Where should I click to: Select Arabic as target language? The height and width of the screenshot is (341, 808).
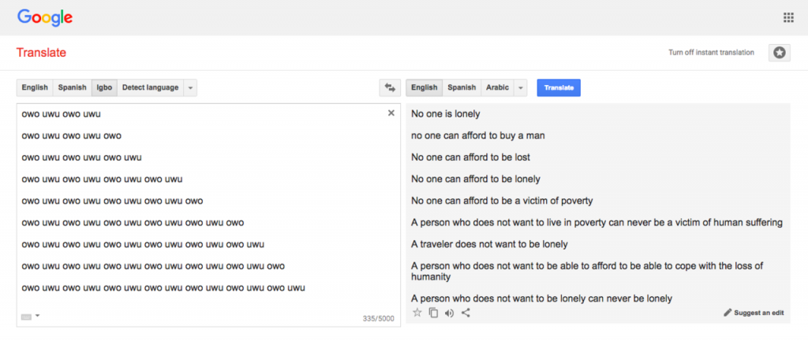497,87
